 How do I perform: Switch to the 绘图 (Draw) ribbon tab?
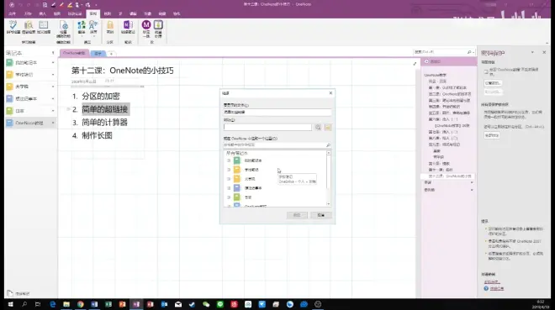tap(57, 13)
